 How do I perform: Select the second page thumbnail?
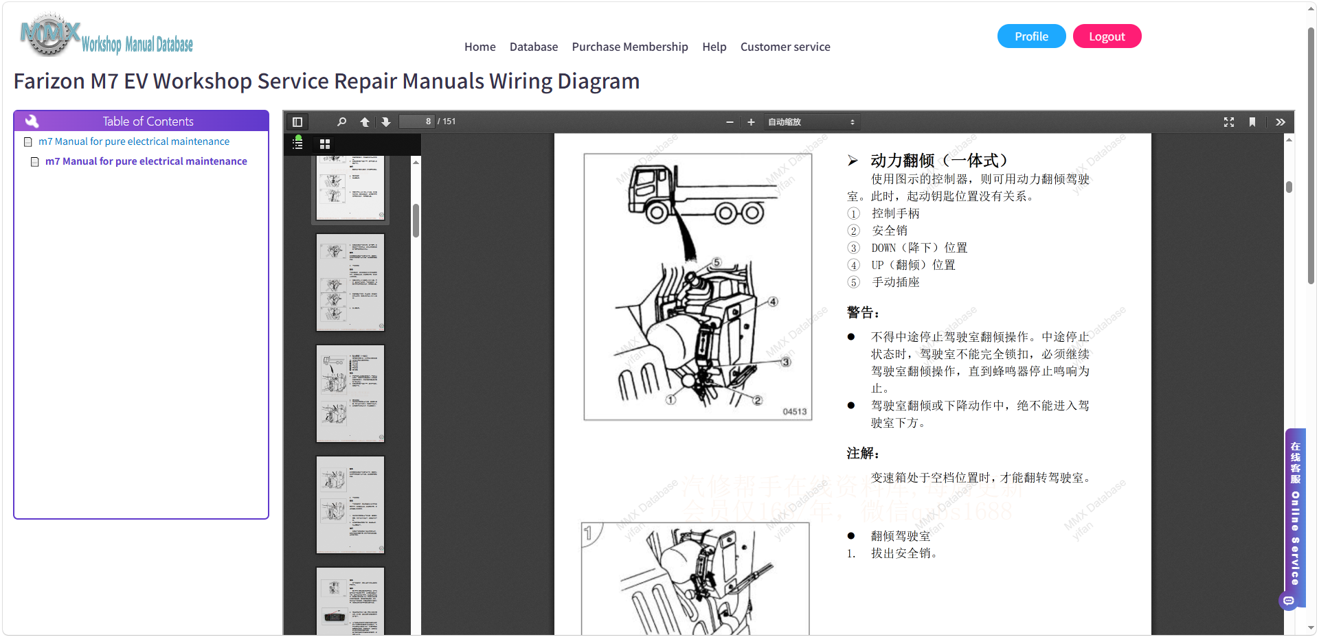tap(350, 283)
